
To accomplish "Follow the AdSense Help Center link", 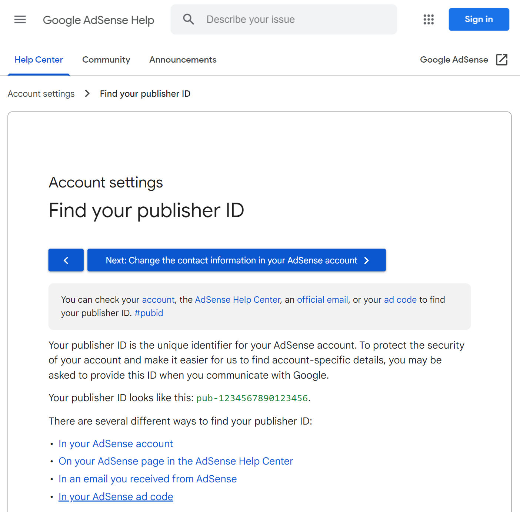I will point(237,299).
